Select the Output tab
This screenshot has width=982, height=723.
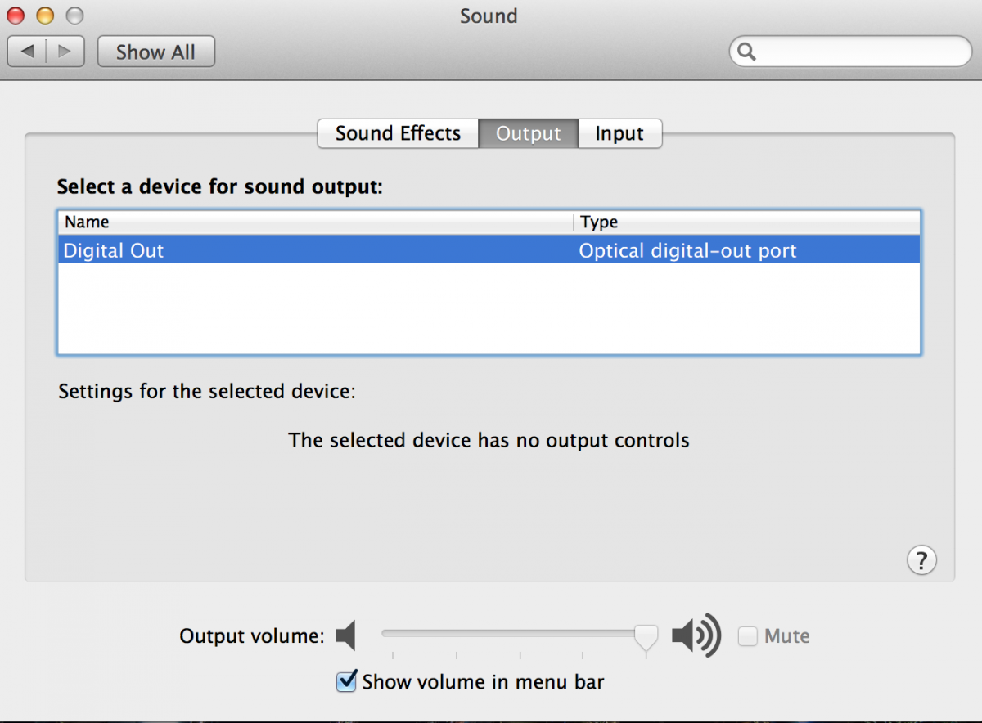click(529, 133)
